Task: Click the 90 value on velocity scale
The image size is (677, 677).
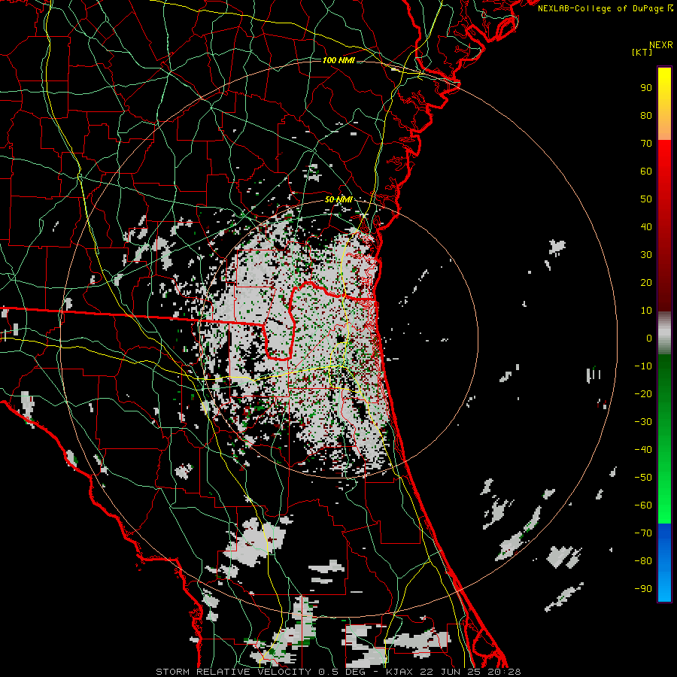Action: pyautogui.click(x=646, y=88)
